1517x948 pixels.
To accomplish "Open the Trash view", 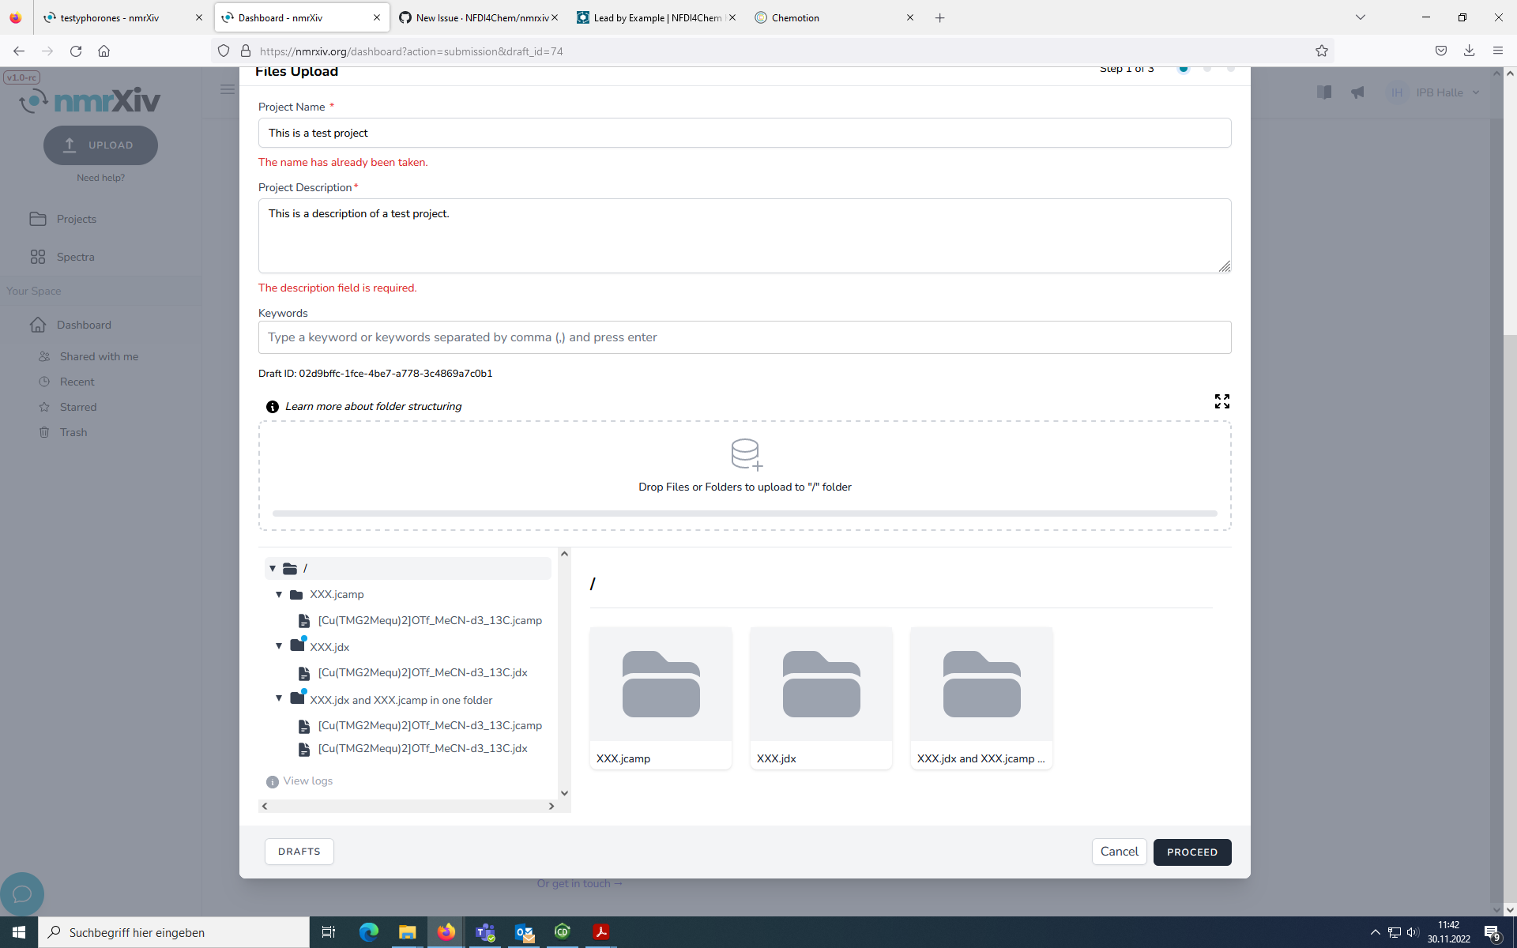I will (x=73, y=432).
